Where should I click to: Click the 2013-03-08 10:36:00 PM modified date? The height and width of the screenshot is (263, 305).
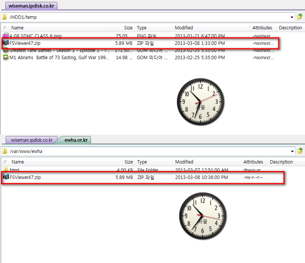(202, 177)
